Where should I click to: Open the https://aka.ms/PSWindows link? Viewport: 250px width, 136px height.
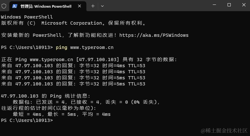pos(154,35)
